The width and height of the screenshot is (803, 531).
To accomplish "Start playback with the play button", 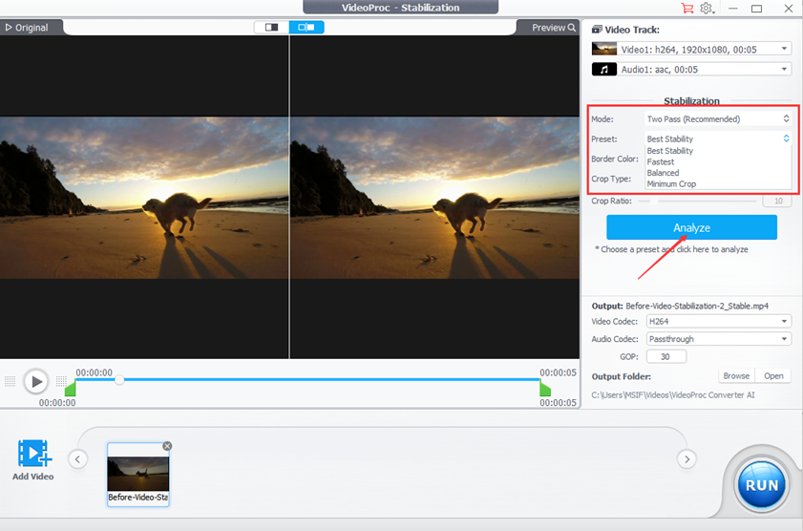I will pos(36,381).
